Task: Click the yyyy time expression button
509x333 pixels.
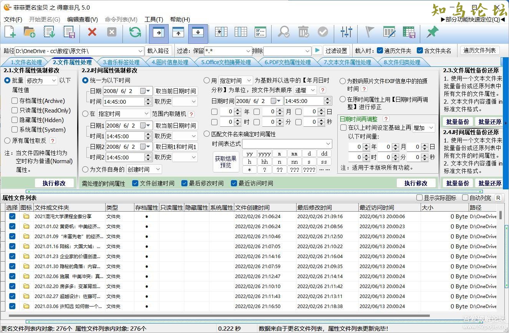Action: [x=265, y=154]
